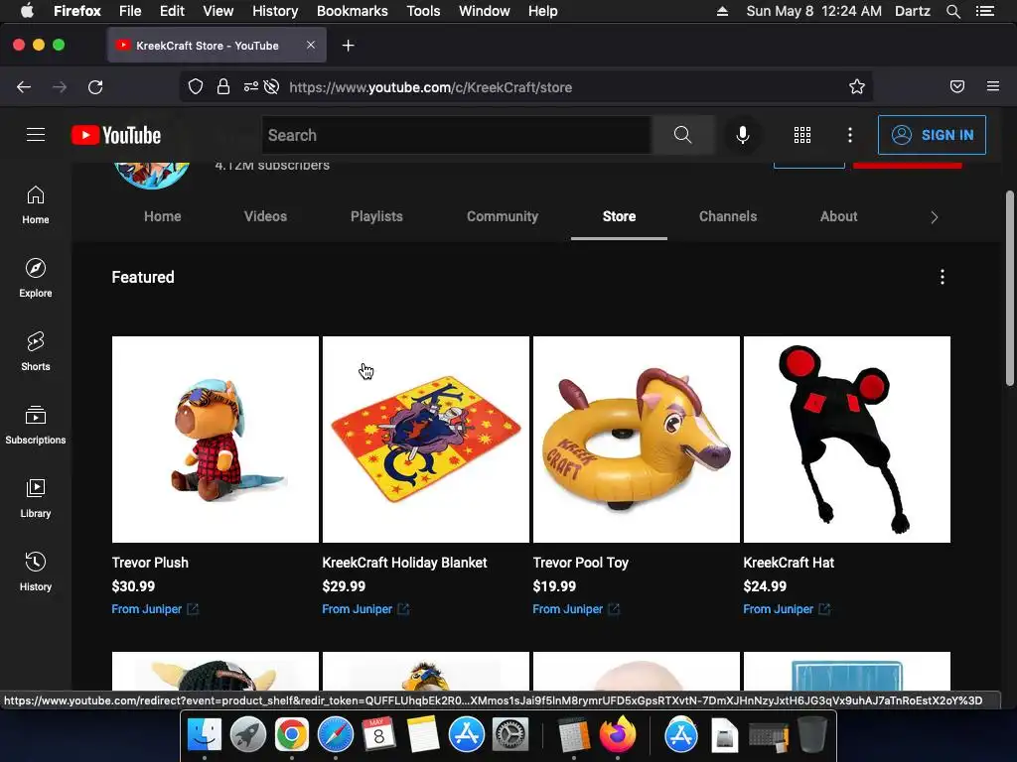Open Tools menu in menu bar
Viewport: 1017px width, 762px height.
[423, 11]
